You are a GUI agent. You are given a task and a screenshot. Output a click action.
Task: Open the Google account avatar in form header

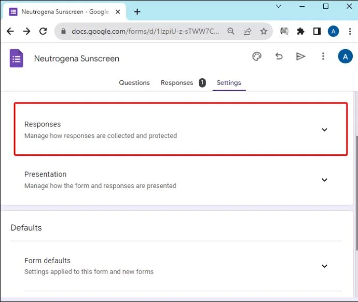click(x=345, y=56)
